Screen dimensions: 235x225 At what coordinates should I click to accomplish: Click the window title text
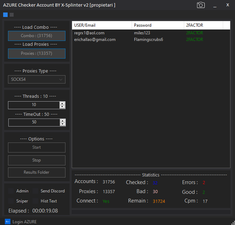pos(59,5)
